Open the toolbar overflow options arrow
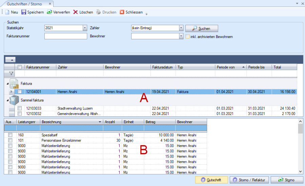The image size is (305, 186). (x=147, y=14)
